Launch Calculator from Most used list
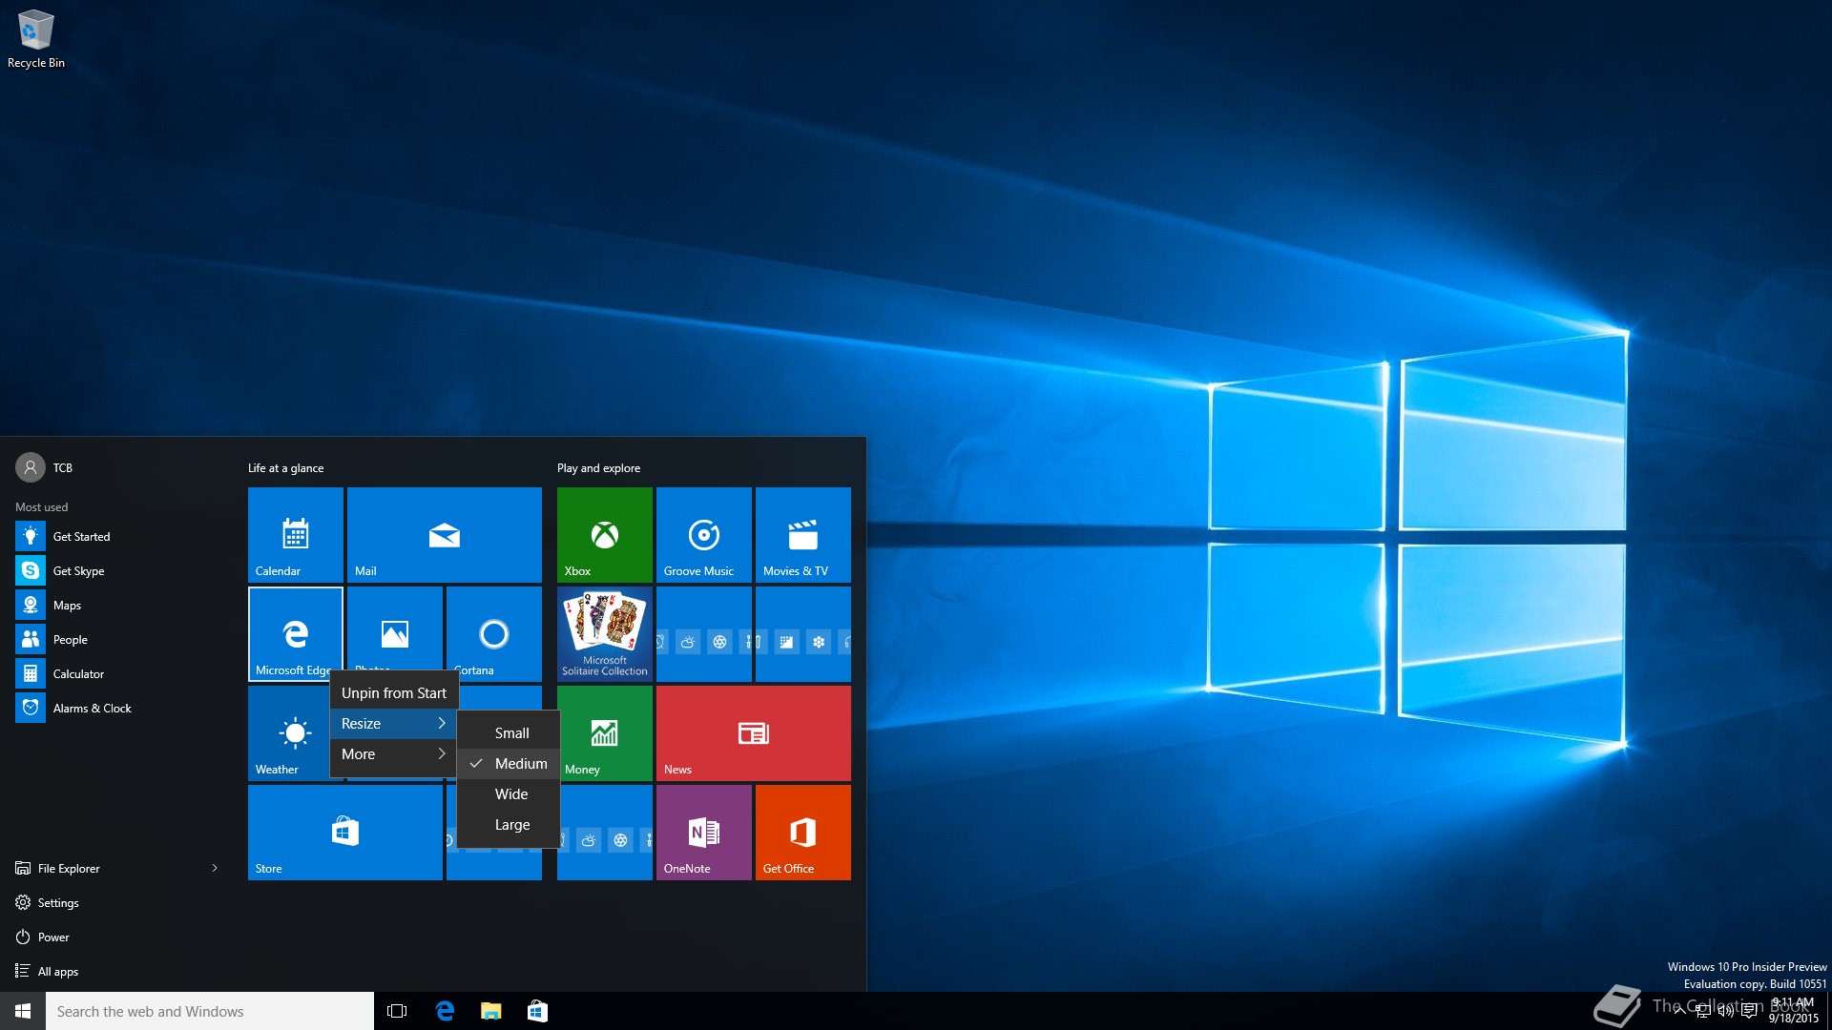The width and height of the screenshot is (1832, 1030). pyautogui.click(x=118, y=674)
